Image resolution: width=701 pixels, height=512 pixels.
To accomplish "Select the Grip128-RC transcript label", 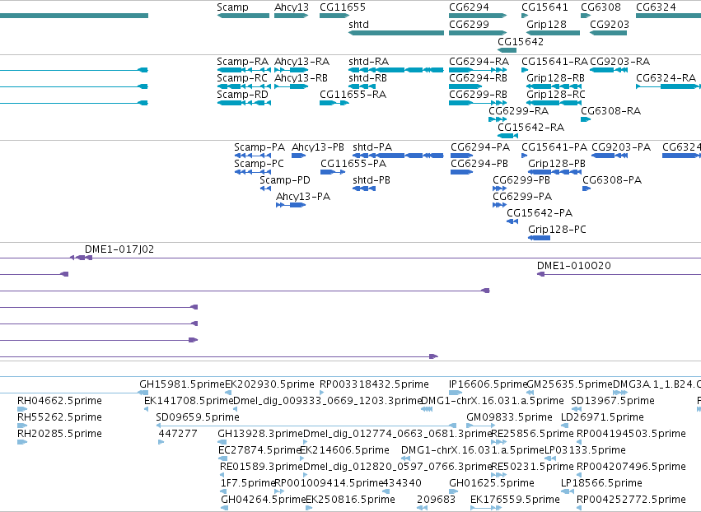I will tap(556, 95).
